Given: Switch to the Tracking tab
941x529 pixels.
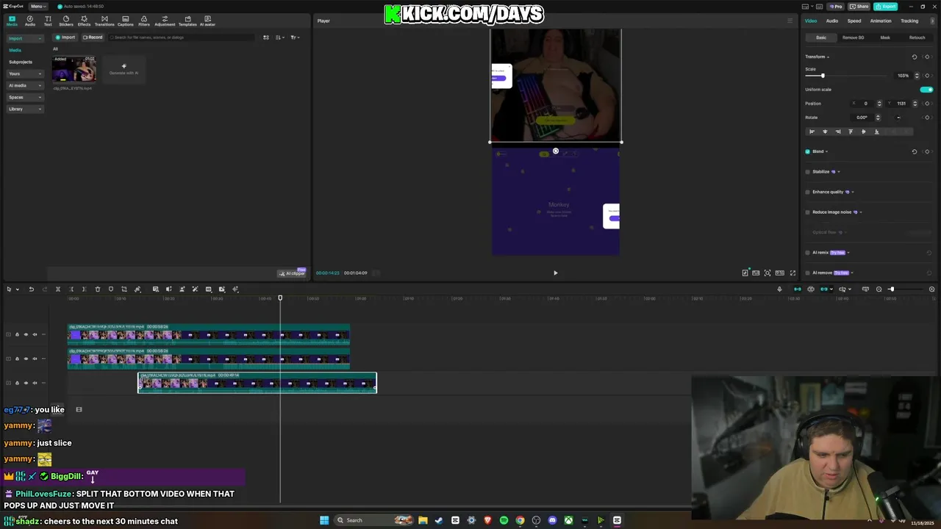Looking at the screenshot, I should tap(909, 21).
